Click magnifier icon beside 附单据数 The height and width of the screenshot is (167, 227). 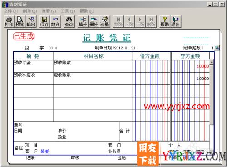click(x=217, y=48)
